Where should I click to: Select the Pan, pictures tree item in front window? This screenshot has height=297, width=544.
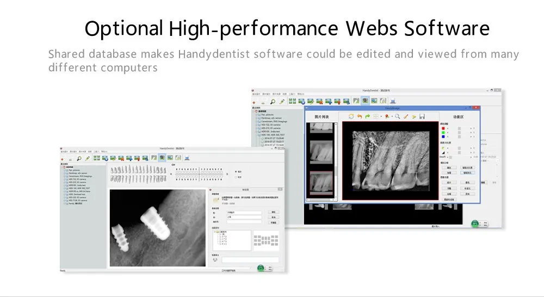(x=74, y=170)
